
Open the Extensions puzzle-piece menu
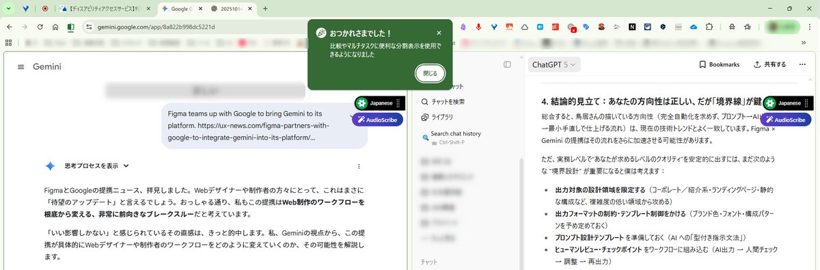pos(709,27)
